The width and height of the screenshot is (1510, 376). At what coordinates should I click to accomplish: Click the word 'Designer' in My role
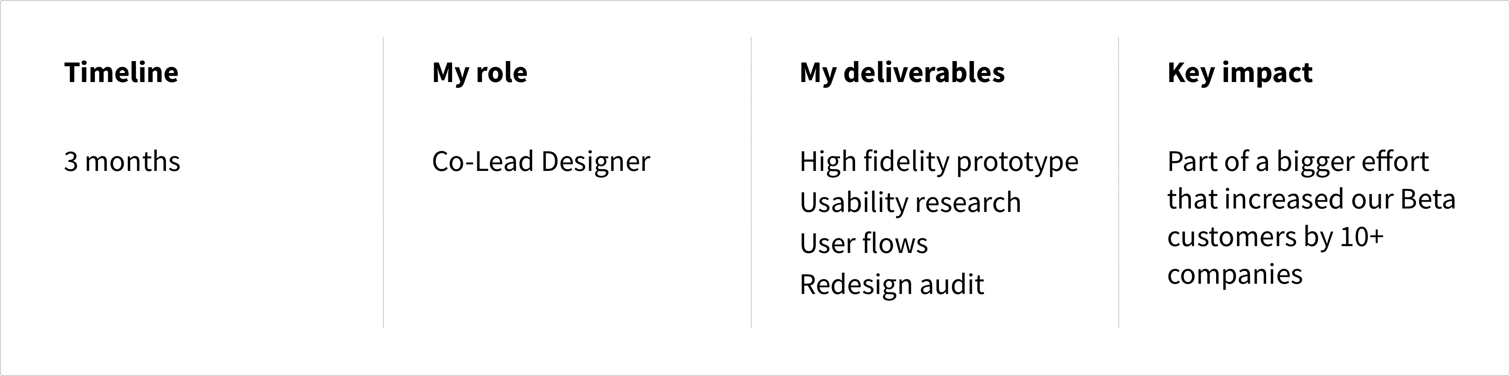pos(595,162)
